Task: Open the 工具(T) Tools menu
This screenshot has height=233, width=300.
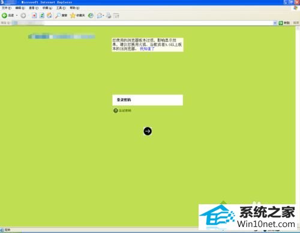Action: pos(61,8)
